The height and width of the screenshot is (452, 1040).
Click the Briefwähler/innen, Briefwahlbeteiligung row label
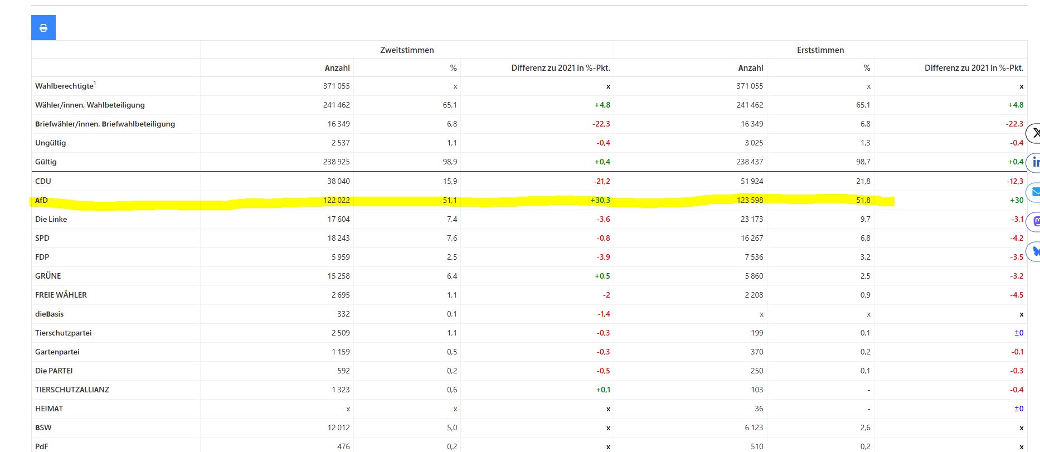pyautogui.click(x=105, y=124)
